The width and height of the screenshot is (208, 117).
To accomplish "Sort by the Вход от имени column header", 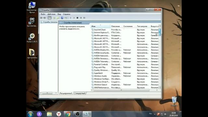I will tap(154, 26).
